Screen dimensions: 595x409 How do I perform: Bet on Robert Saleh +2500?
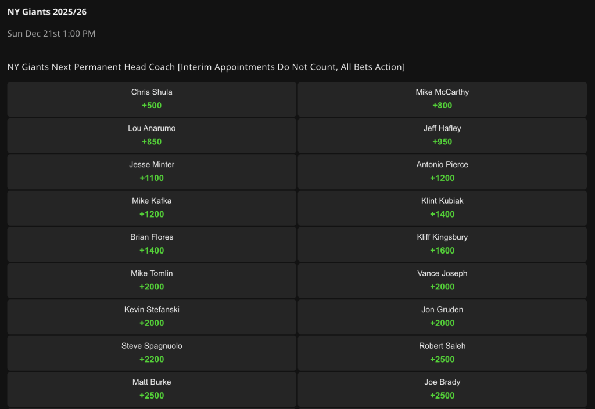click(x=442, y=353)
